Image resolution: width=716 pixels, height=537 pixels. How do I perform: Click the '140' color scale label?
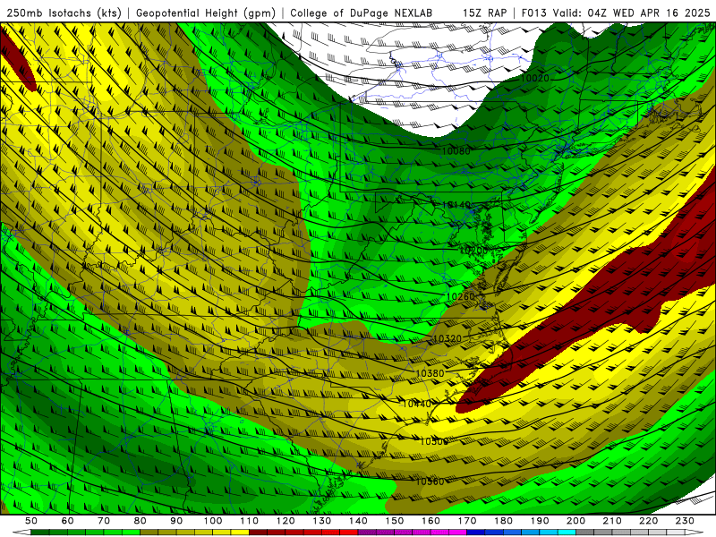pos(358,521)
